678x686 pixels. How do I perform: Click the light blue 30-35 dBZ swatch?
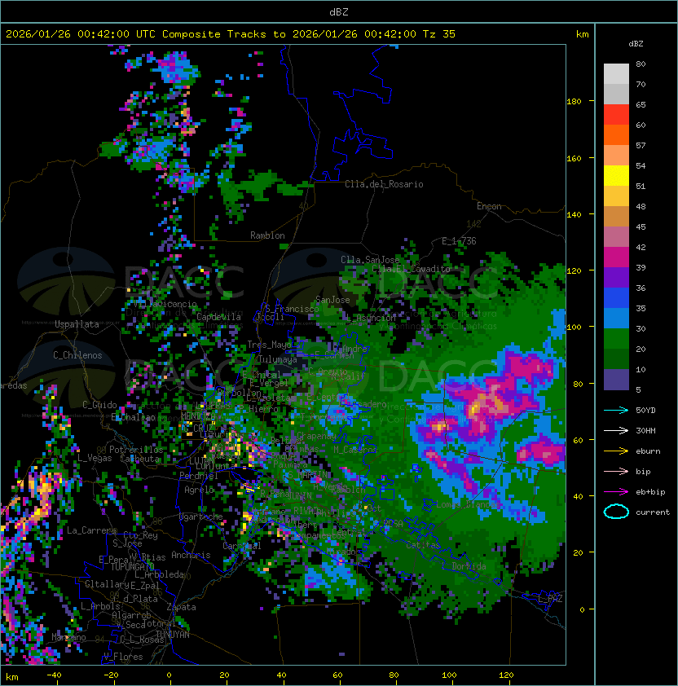[x=616, y=318]
